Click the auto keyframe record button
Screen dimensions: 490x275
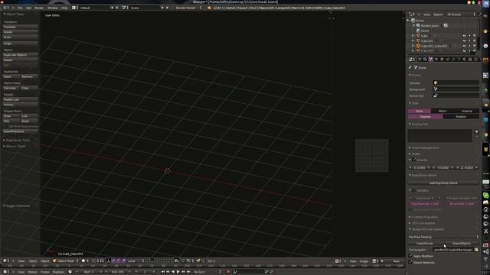tap(228, 272)
